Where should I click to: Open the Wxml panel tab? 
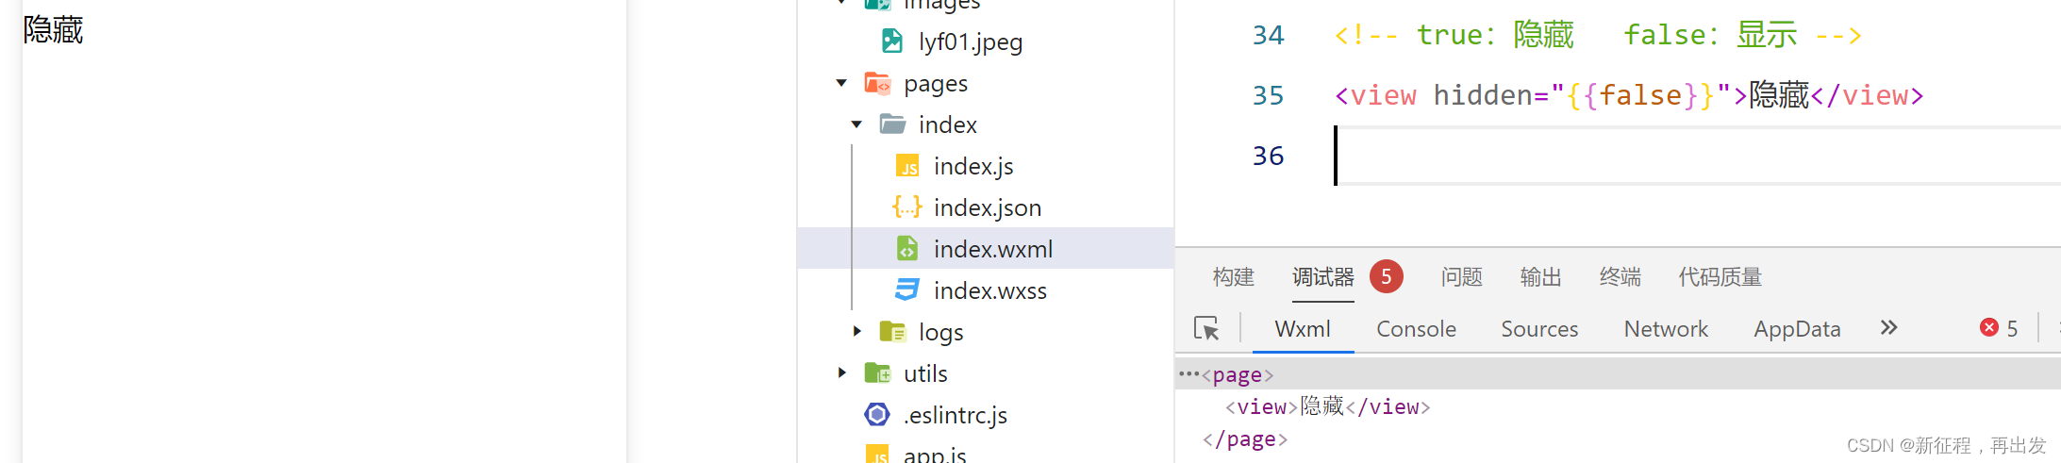tap(1303, 328)
